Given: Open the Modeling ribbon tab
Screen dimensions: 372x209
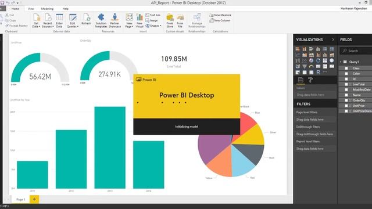Looking at the screenshot, I should (47, 9).
